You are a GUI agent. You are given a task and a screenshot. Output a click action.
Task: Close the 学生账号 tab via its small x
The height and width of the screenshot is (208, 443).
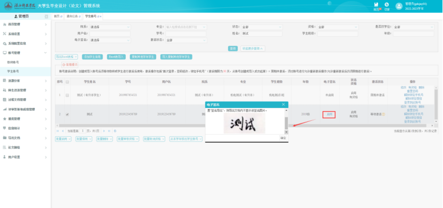click(x=101, y=16)
